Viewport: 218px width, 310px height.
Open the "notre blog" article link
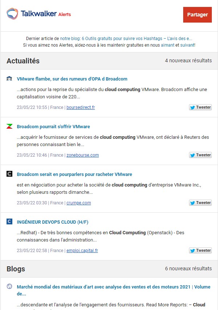[126, 38]
